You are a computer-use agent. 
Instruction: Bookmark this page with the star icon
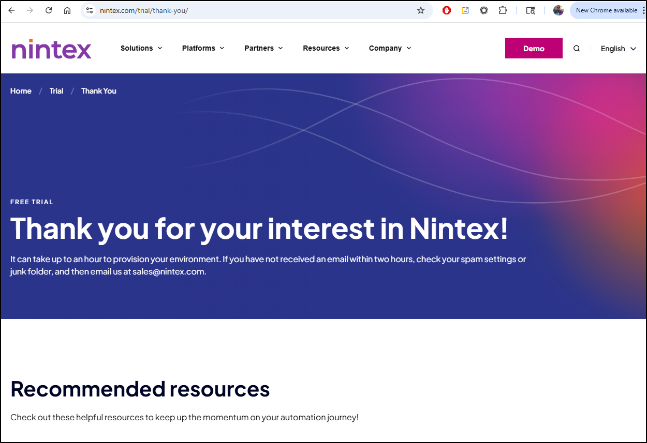click(421, 10)
